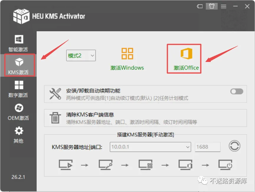This screenshot has width=255, height=192.
Task: Click the port field showing 1688
Action: pos(208,147)
